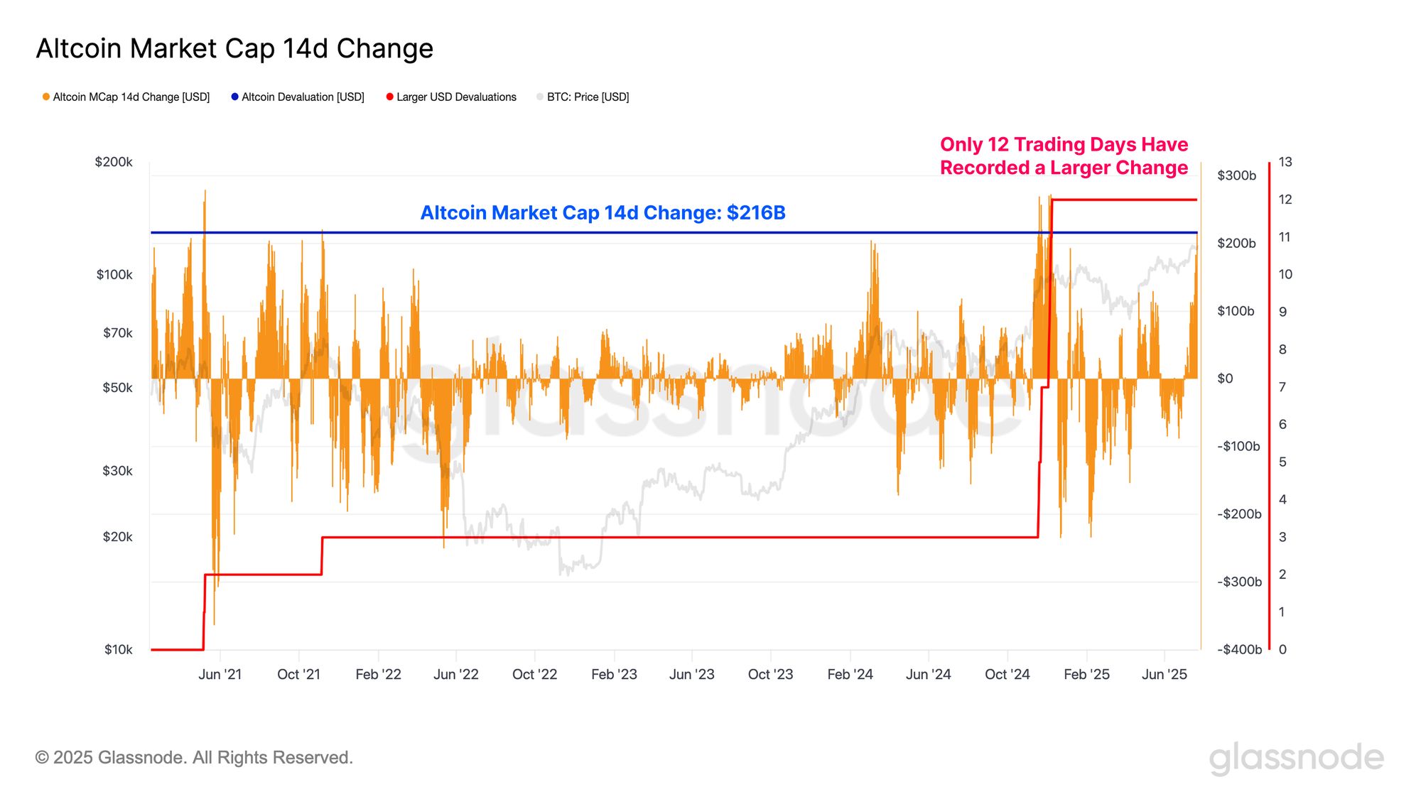
Task: Click the $300b right axis label
Action: (1236, 175)
